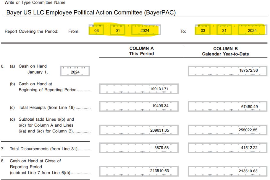Select the To day field showing 31
The height and width of the screenshot is (180, 270).
pos(224,30)
